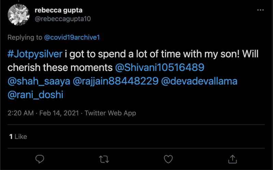Image resolution: width=273 pixels, height=170 pixels.
Task: Click the Twitter Web App source label
Action: (110, 113)
